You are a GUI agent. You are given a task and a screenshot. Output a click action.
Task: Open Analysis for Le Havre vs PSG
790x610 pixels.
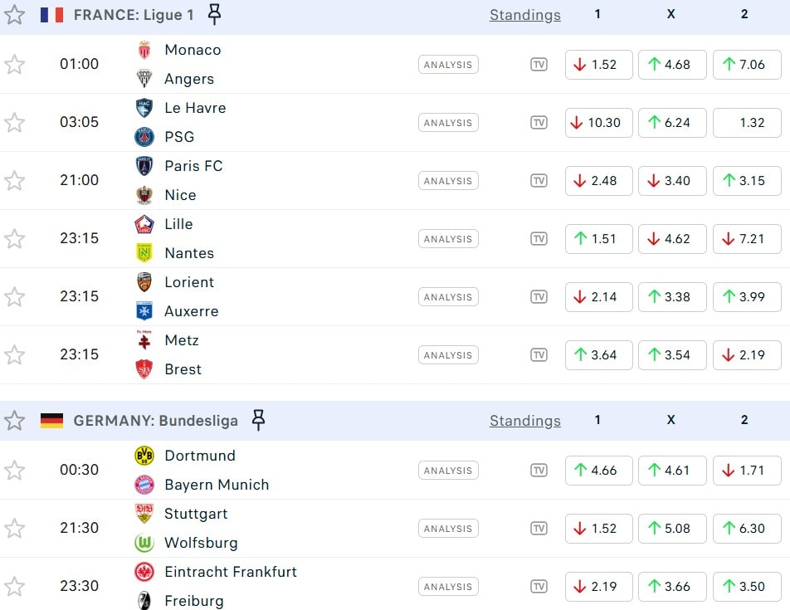tap(448, 123)
